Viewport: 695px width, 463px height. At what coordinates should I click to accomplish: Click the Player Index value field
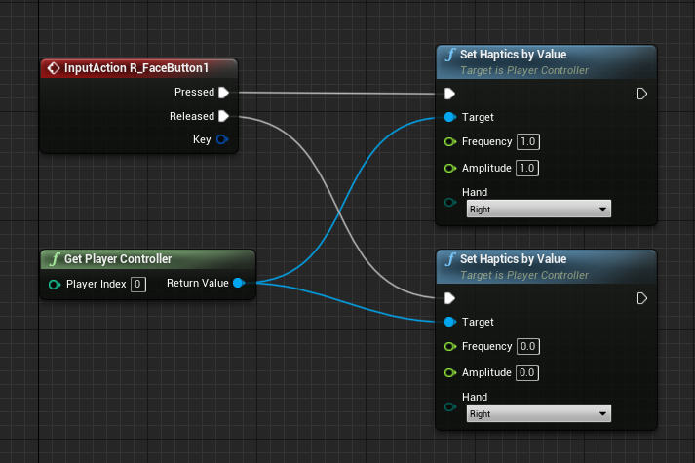pos(138,284)
